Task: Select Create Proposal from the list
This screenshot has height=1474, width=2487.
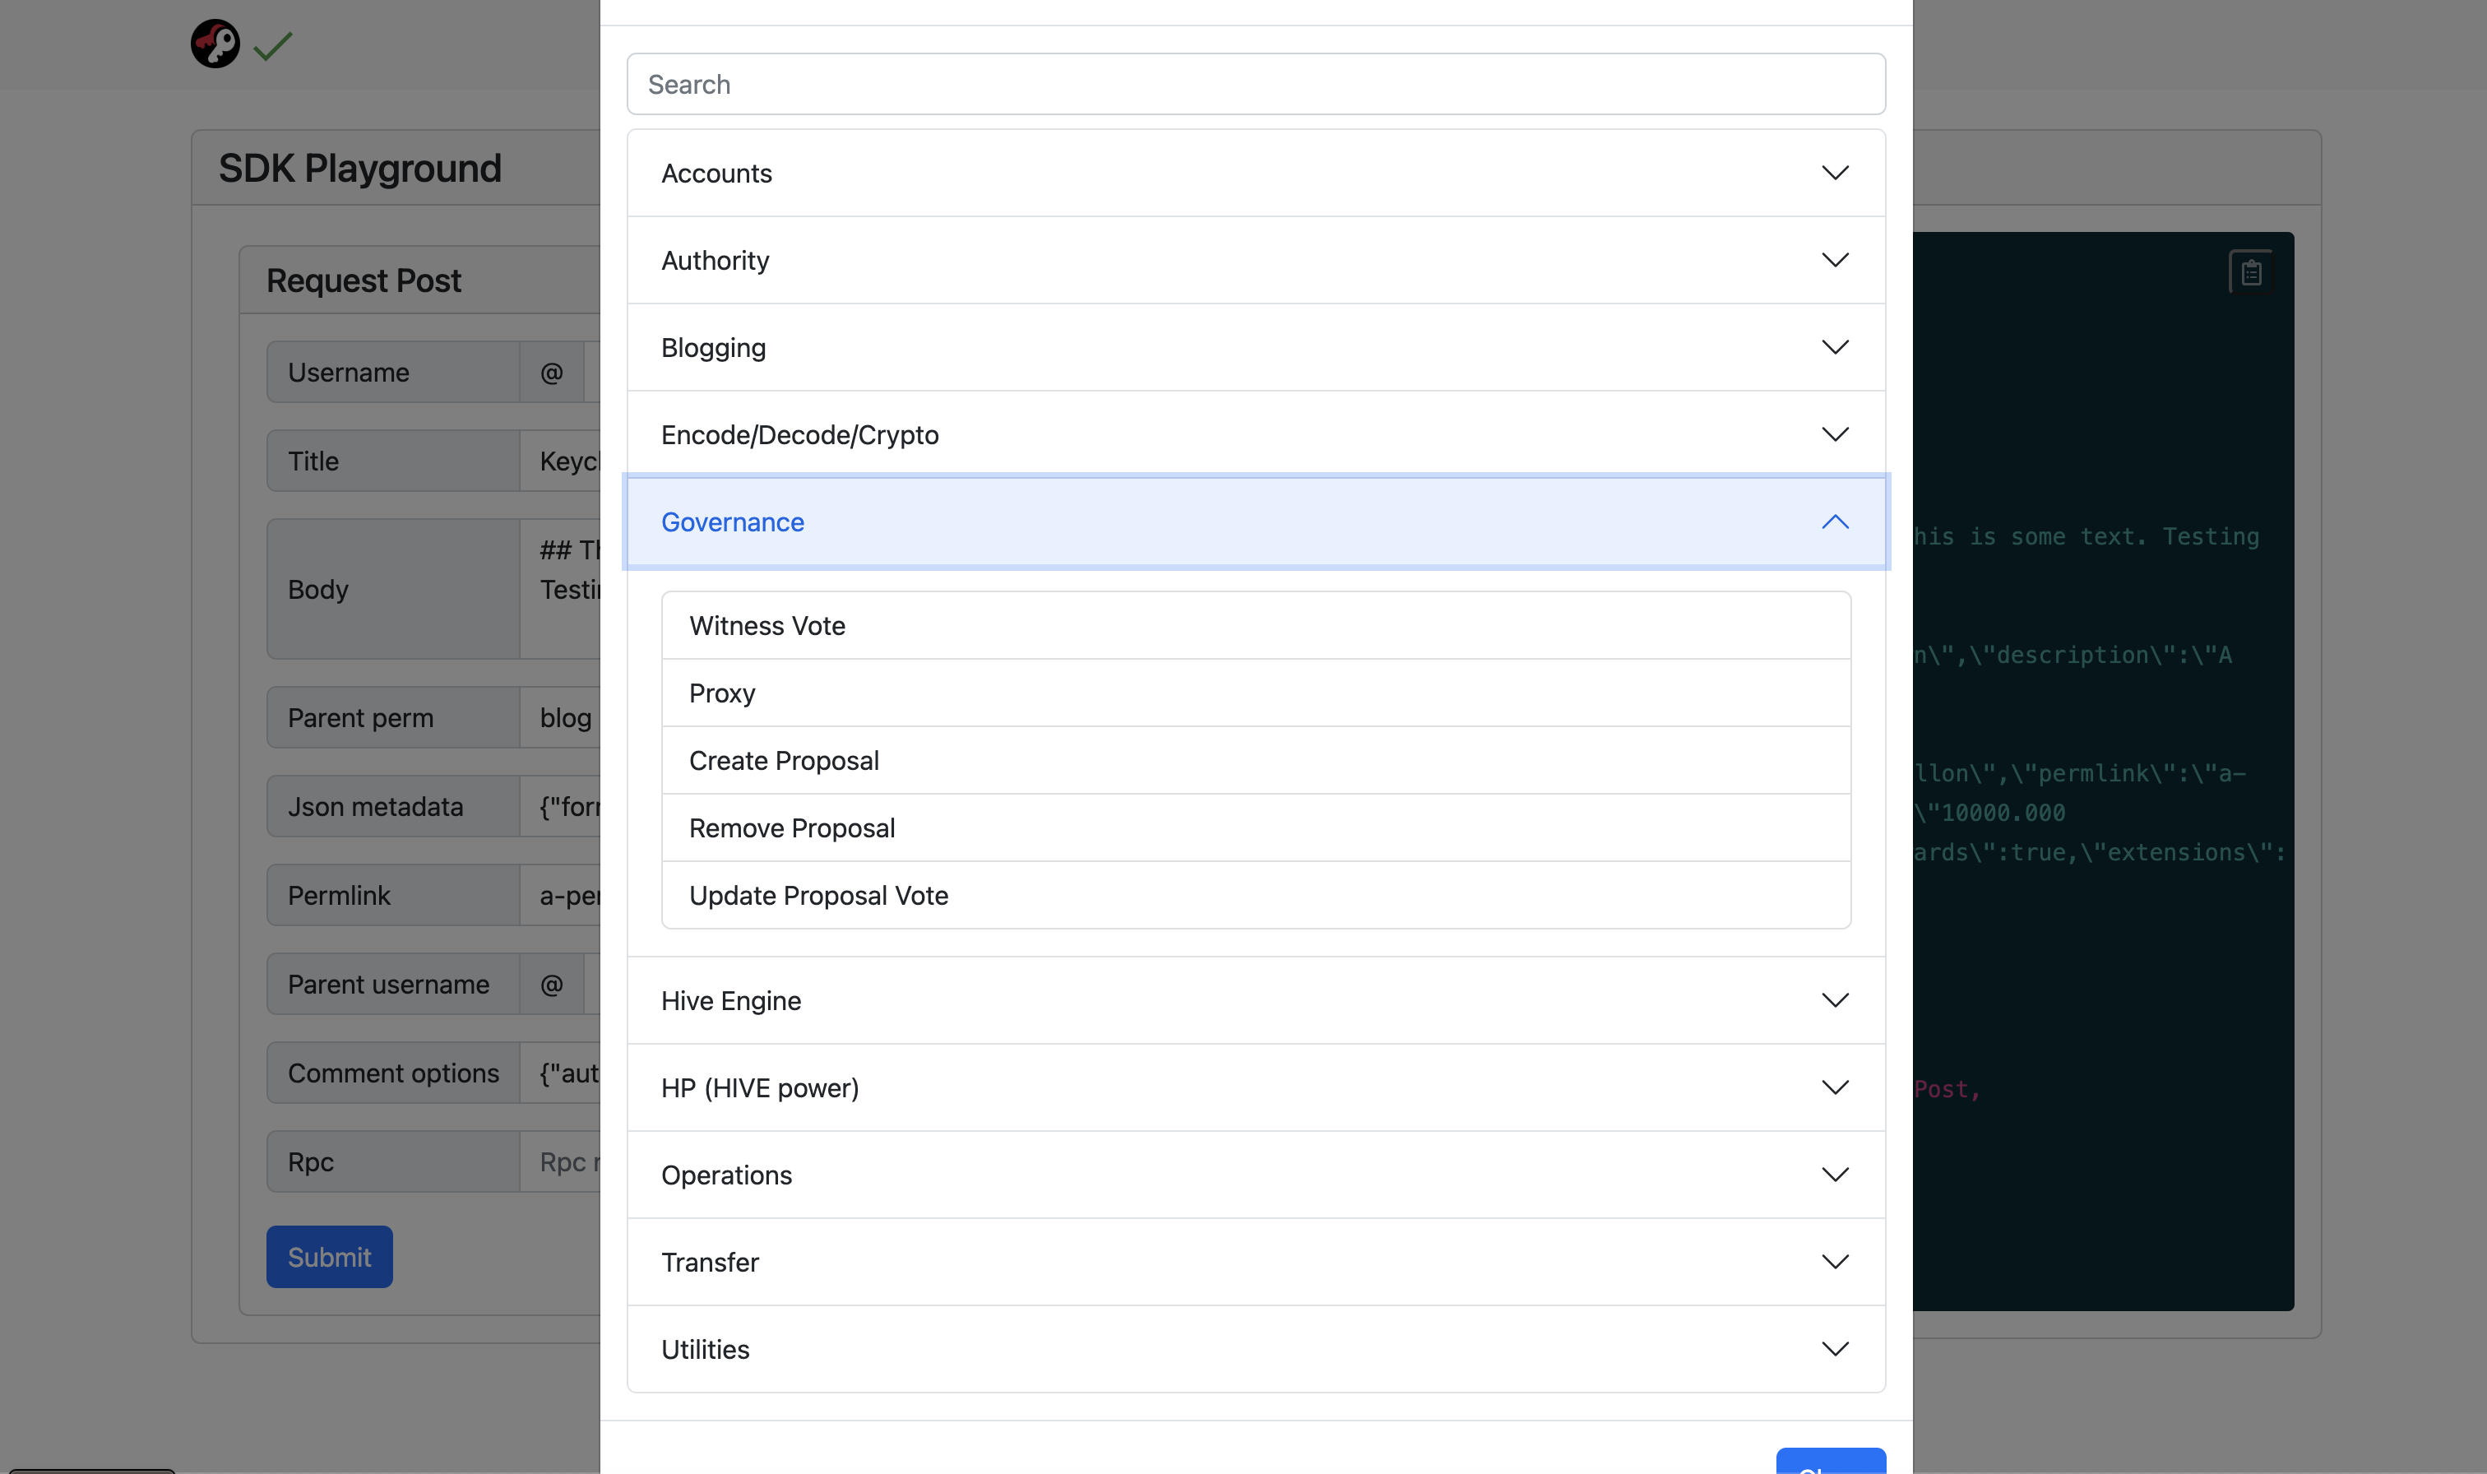Action: tap(1256, 761)
